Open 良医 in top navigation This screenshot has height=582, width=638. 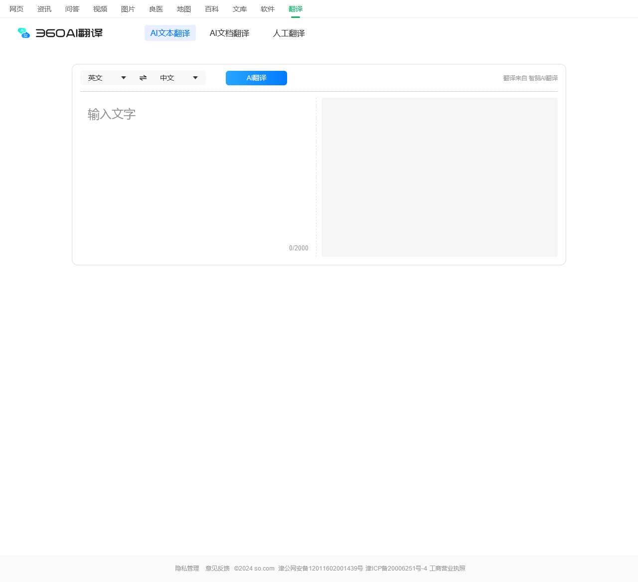pyautogui.click(x=156, y=9)
